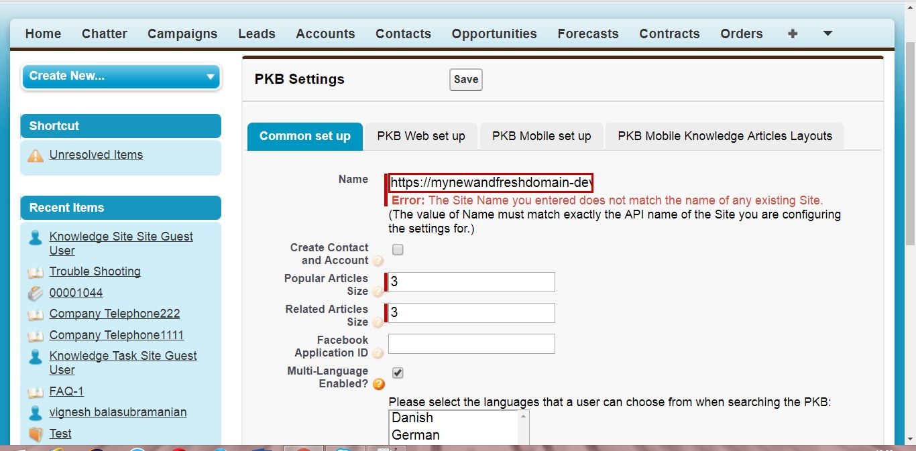Image resolution: width=916 pixels, height=451 pixels.
Task: Click the article icon beside FAQ-1
Action: pos(36,392)
